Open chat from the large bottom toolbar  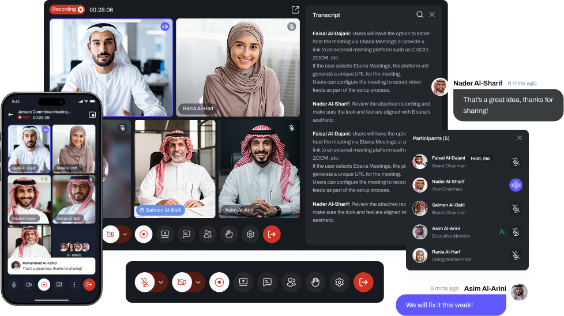pyautogui.click(x=267, y=282)
